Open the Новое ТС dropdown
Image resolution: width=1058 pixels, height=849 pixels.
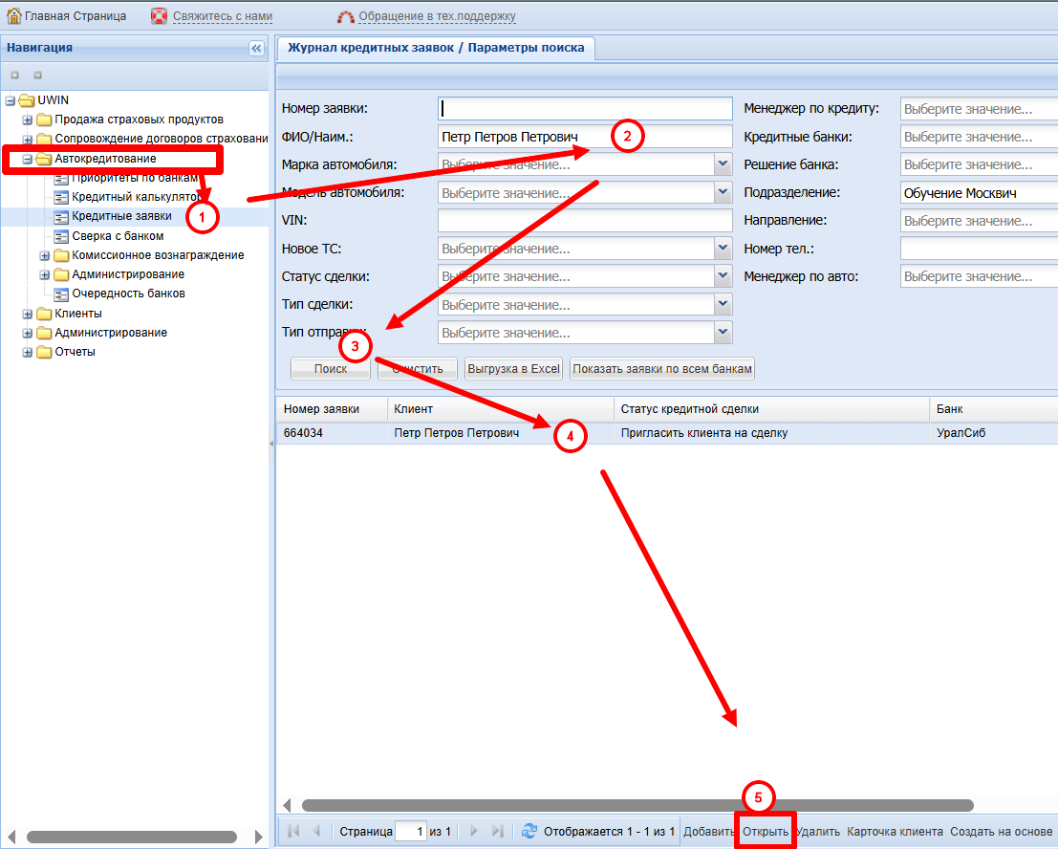[x=723, y=249]
